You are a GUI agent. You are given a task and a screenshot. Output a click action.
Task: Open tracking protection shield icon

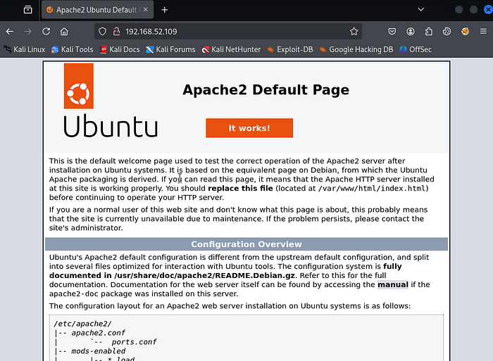103,32
